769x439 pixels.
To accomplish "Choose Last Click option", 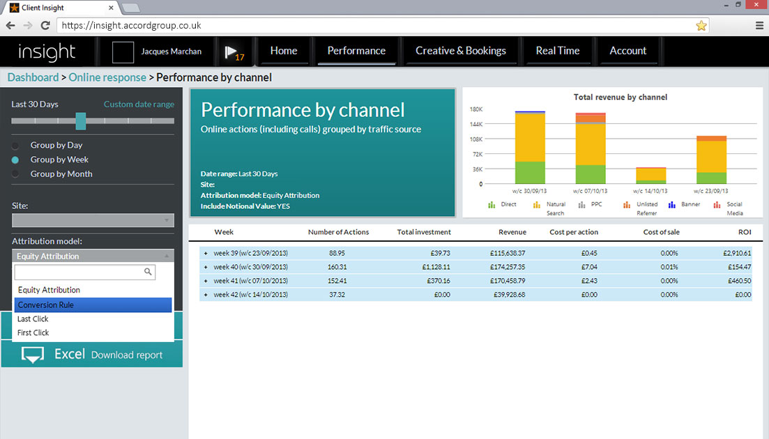I will click(93, 319).
